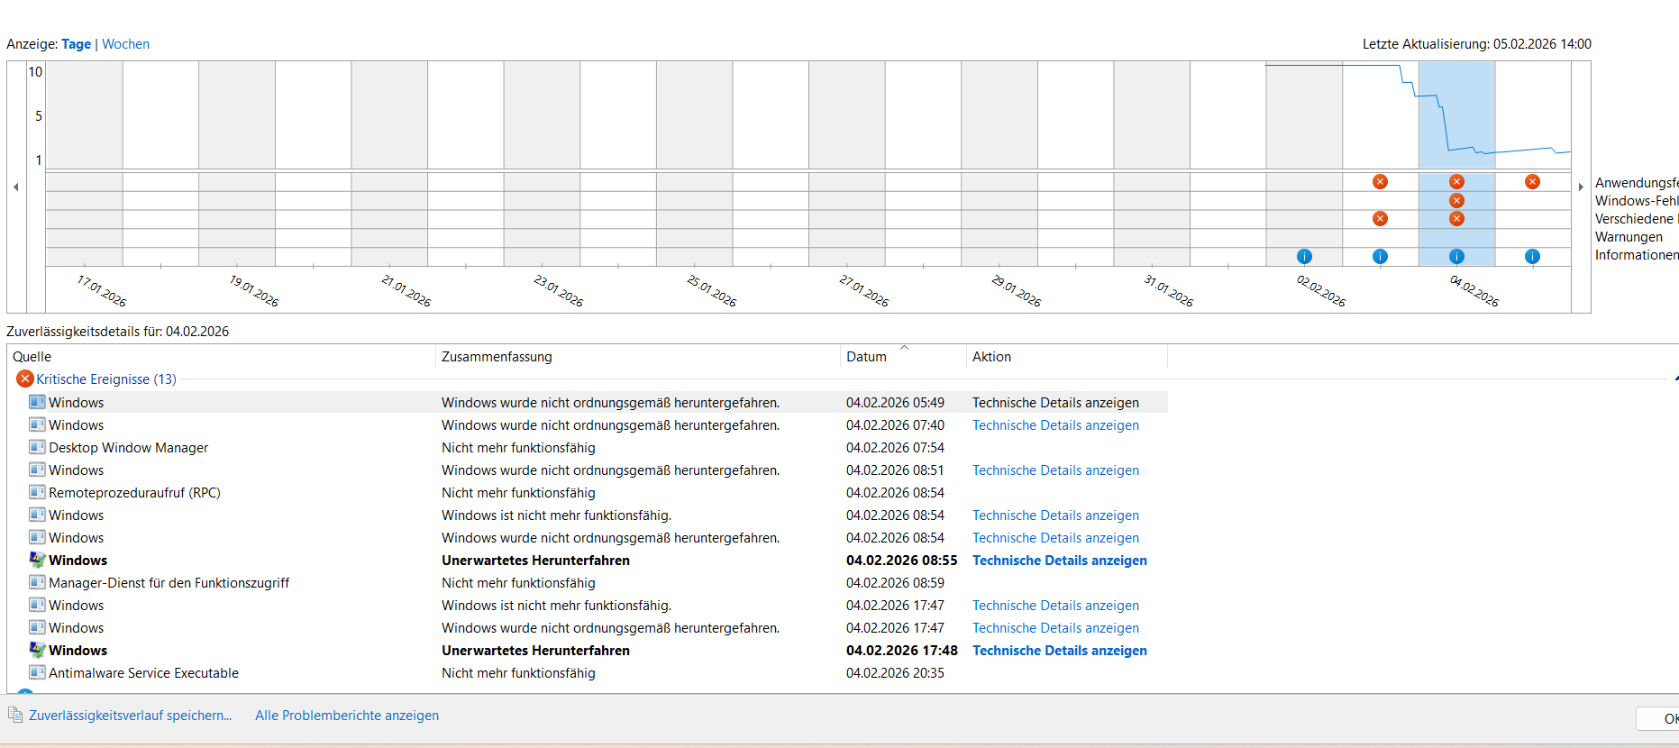The width and height of the screenshot is (1679, 748).
Task: Select 'Nicht mehr funktionsfähig' at 07:54
Action: [x=518, y=448]
